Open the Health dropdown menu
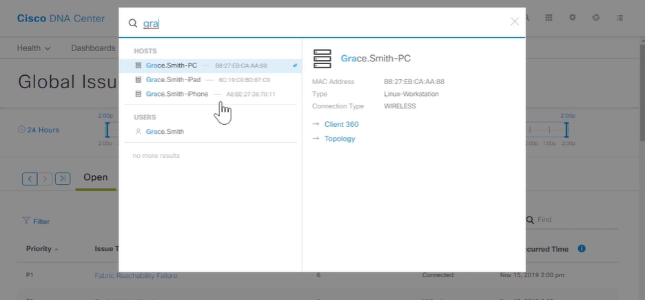 (x=34, y=48)
